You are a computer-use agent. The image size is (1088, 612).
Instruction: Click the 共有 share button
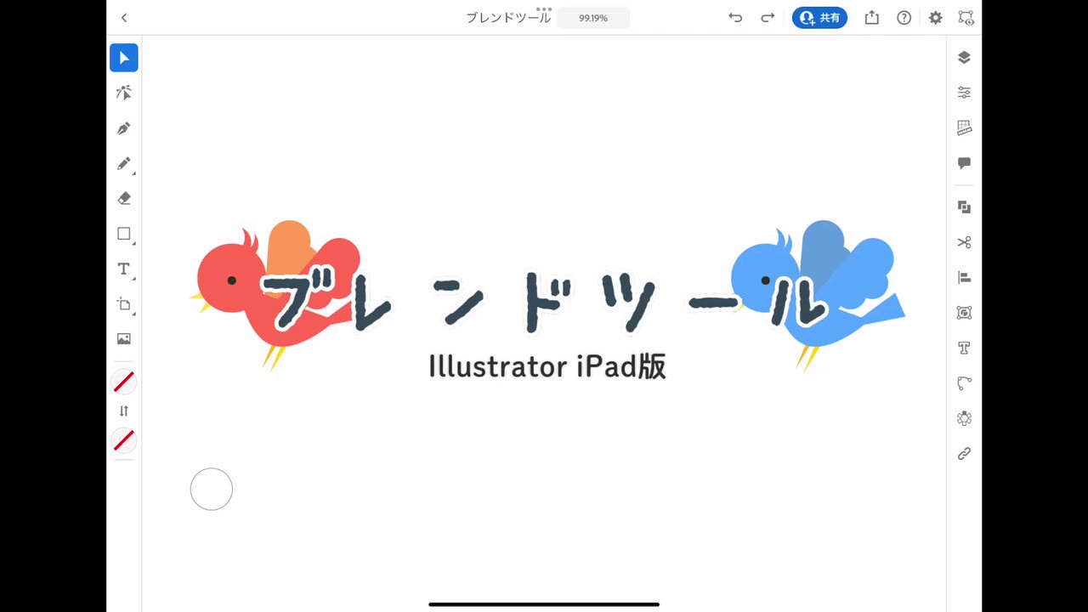pyautogui.click(x=819, y=18)
